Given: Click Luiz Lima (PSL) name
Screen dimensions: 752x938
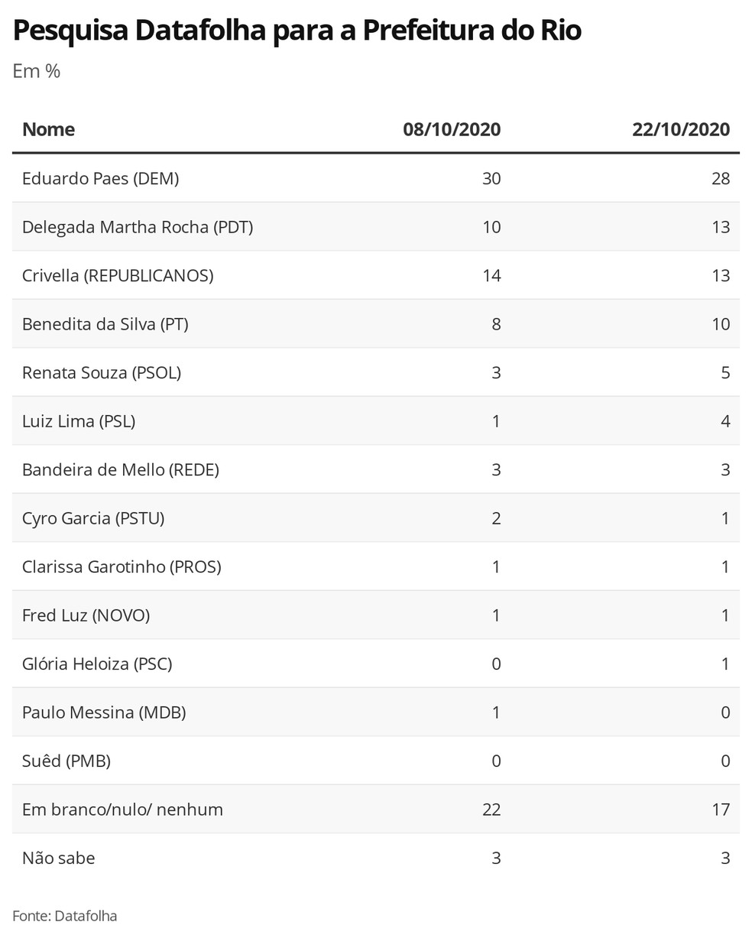Looking at the screenshot, I should (x=79, y=421).
